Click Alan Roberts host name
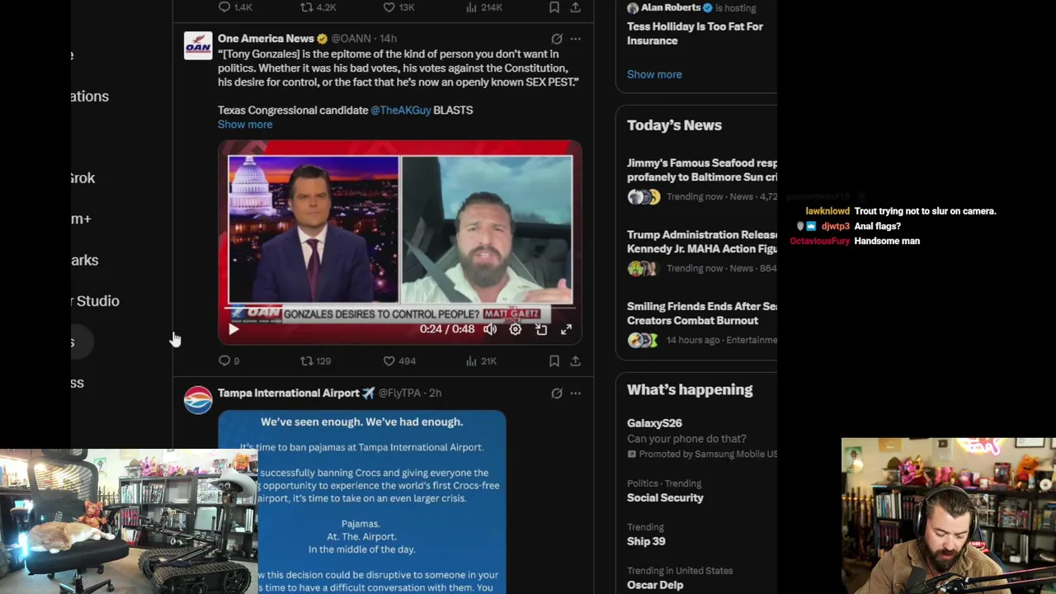 (x=670, y=7)
